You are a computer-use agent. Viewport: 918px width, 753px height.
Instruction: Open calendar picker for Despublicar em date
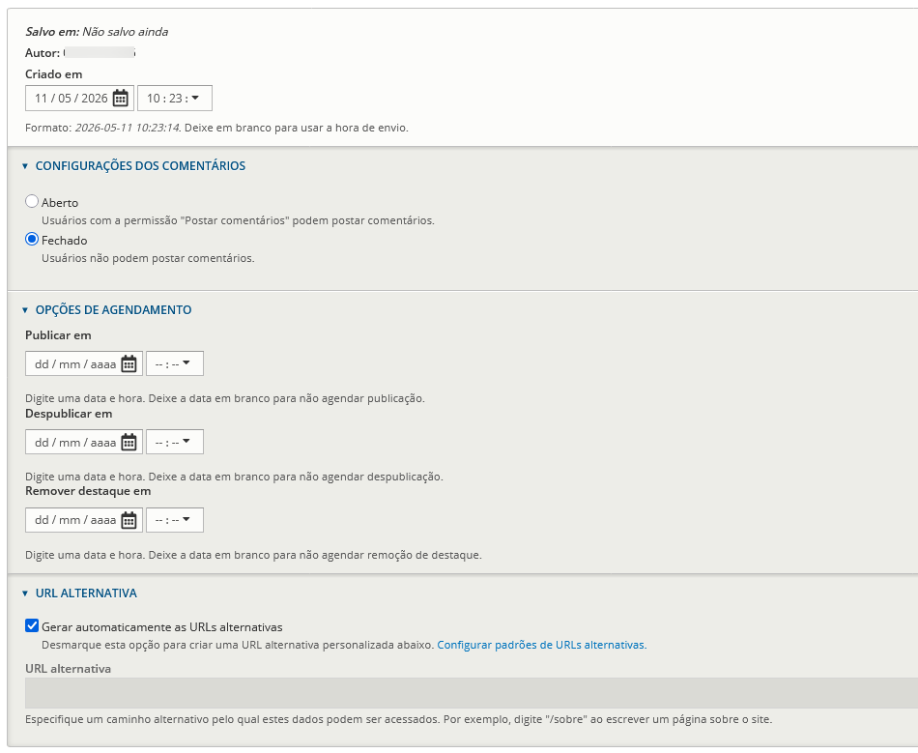click(129, 443)
